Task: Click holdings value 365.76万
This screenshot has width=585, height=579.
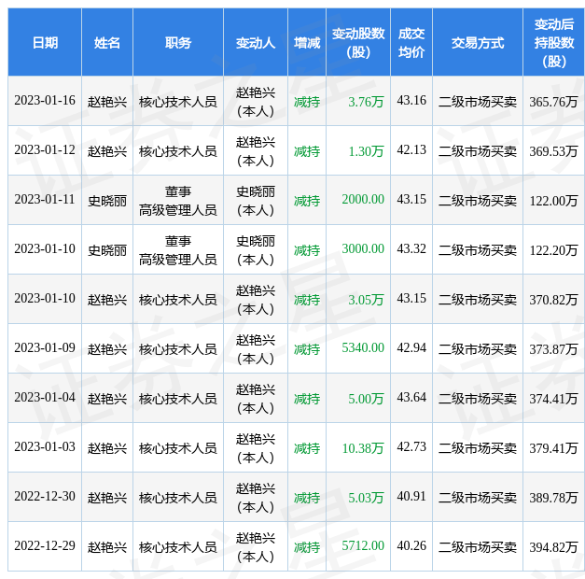Action: click(x=553, y=102)
